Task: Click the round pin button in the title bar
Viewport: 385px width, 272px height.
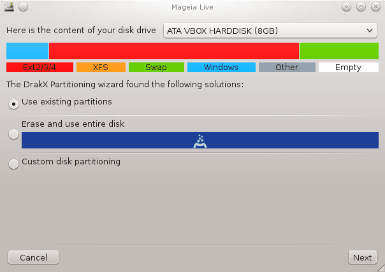Action: point(24,7)
